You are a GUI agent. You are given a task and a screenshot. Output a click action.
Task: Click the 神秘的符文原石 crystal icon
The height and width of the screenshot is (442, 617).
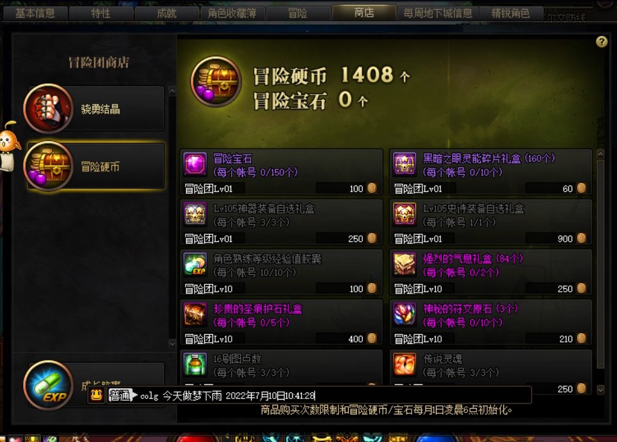pyautogui.click(x=404, y=314)
